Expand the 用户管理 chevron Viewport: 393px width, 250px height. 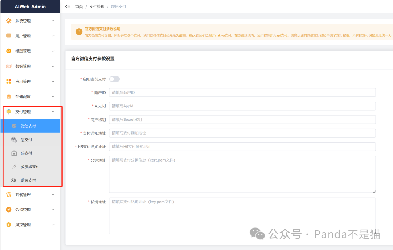[x=53, y=36]
